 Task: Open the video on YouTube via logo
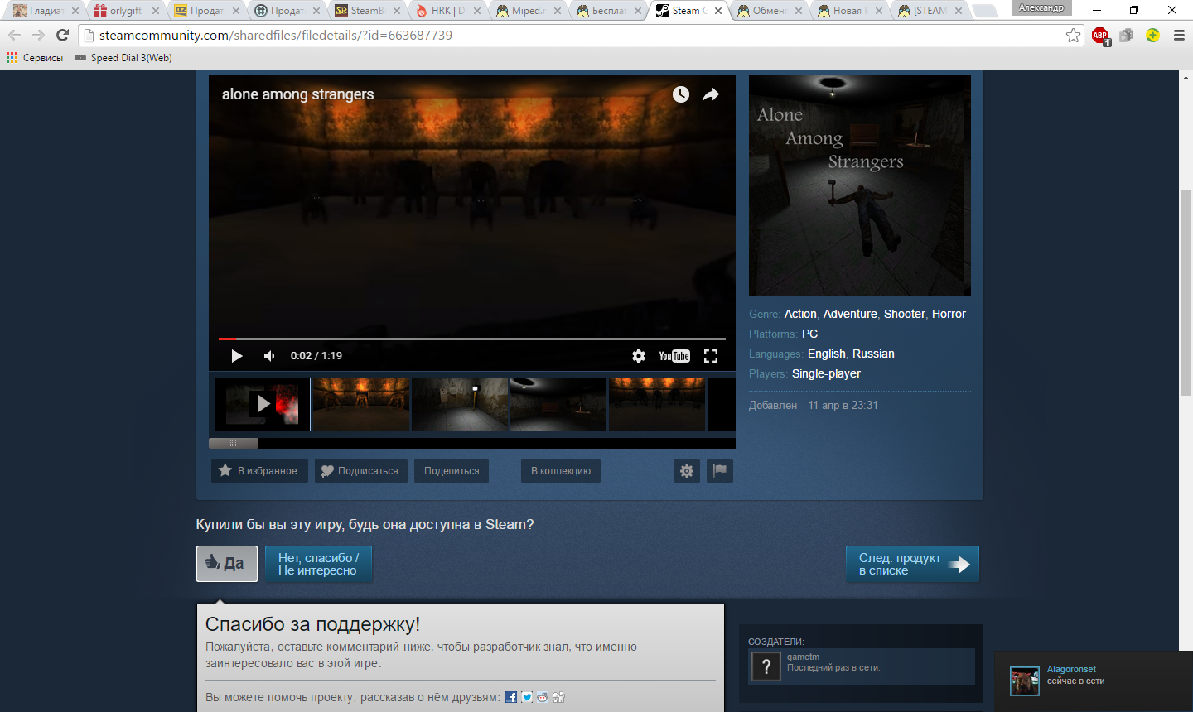(674, 356)
